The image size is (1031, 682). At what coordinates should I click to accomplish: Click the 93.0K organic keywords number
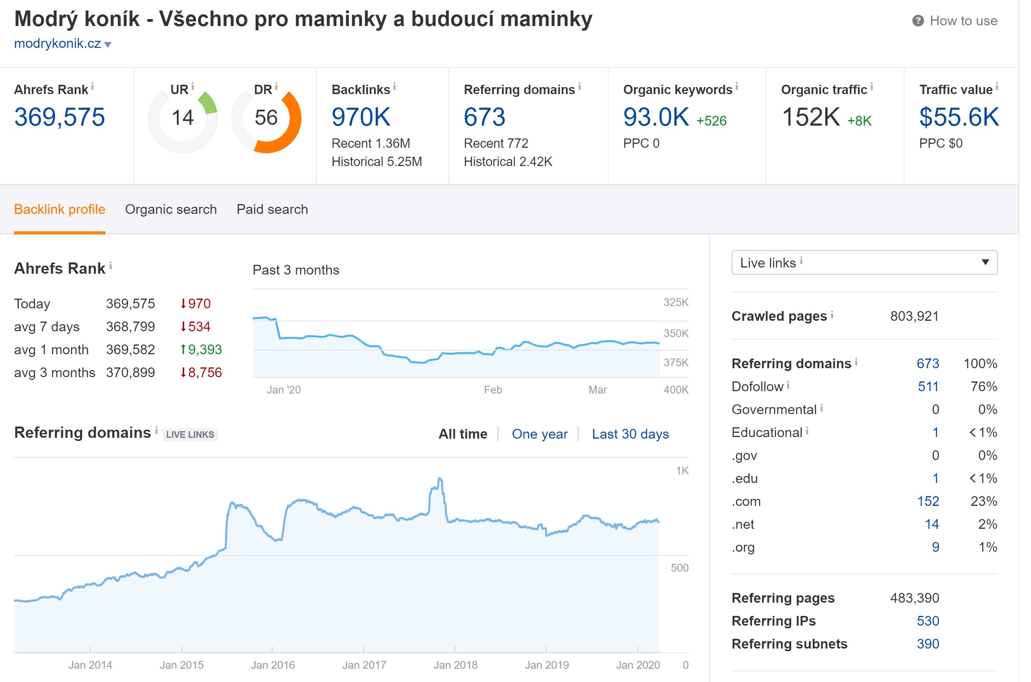tap(656, 117)
